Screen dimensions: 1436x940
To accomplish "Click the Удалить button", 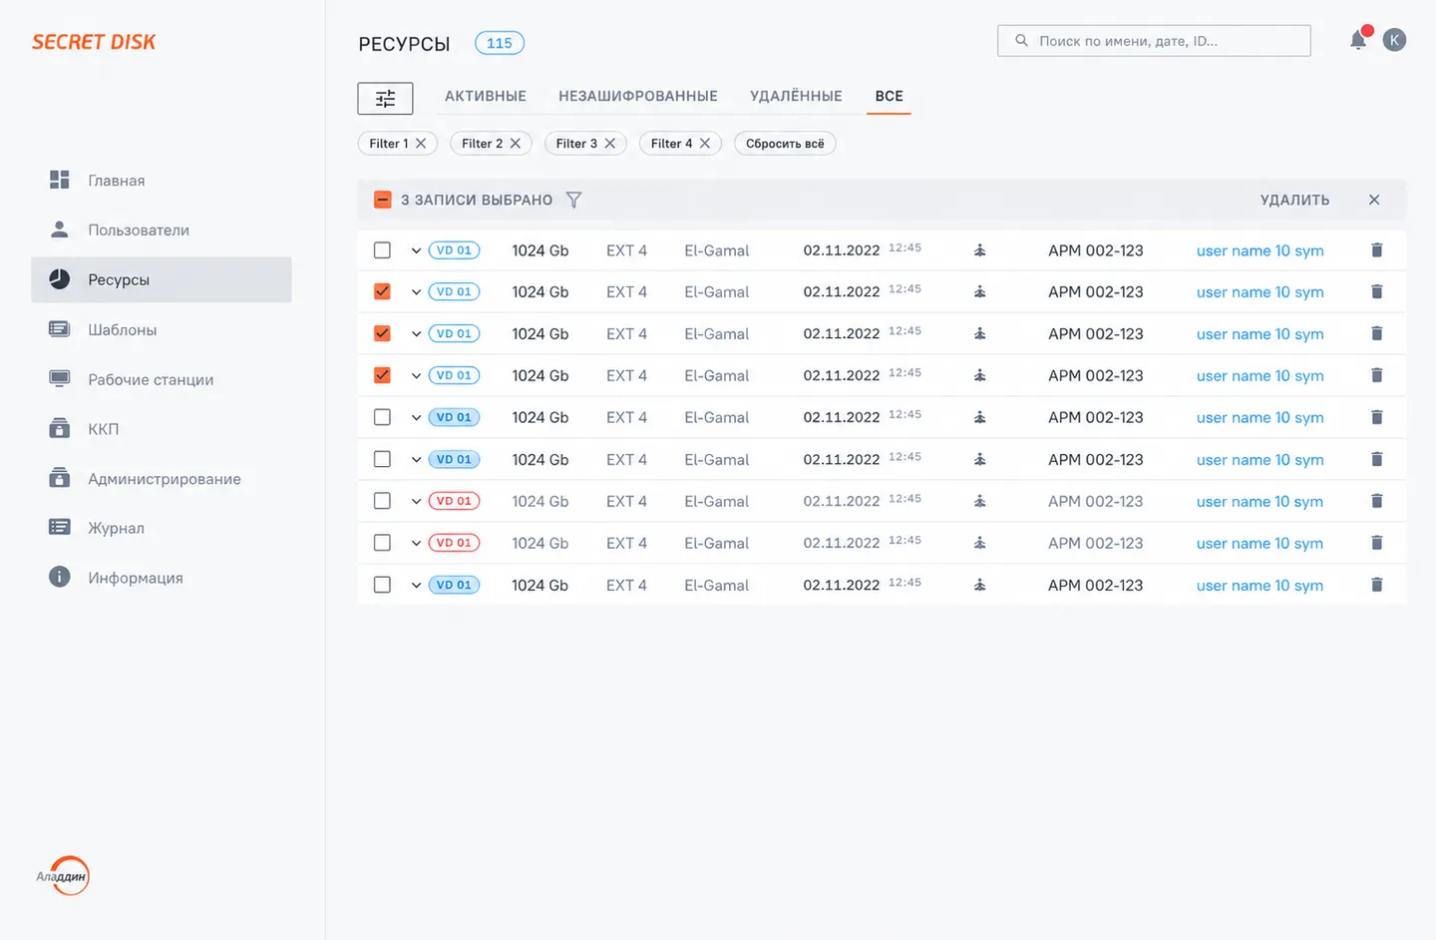I will point(1294,200).
